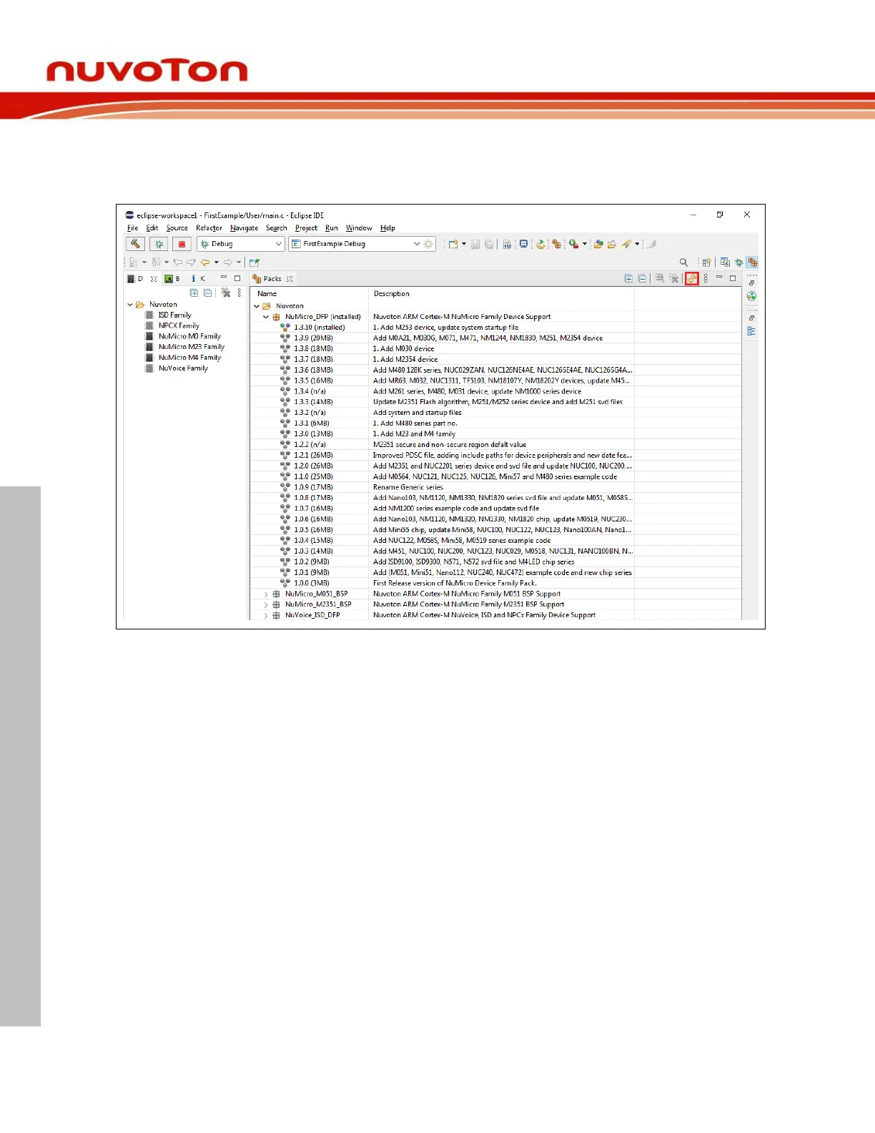The width and height of the screenshot is (875, 1133).
Task: Click the Save All toolbar icon
Action: 489,244
